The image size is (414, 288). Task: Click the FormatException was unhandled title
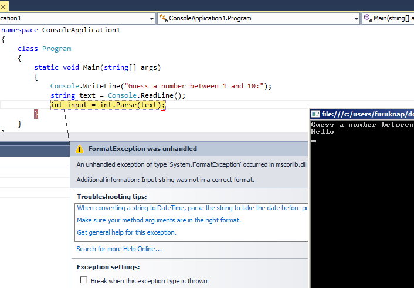click(x=142, y=149)
